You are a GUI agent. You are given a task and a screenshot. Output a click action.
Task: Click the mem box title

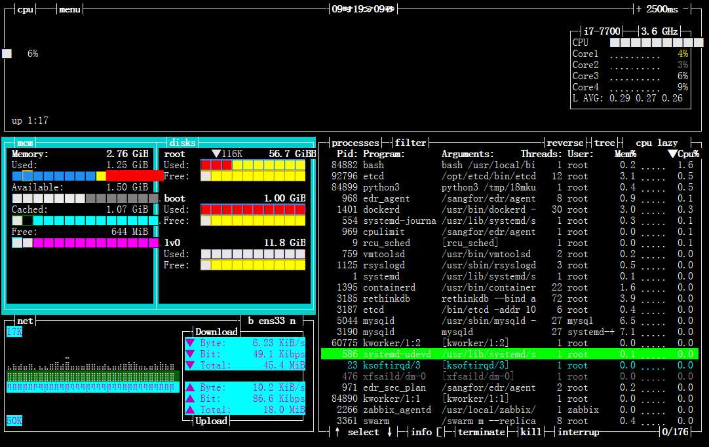25,143
